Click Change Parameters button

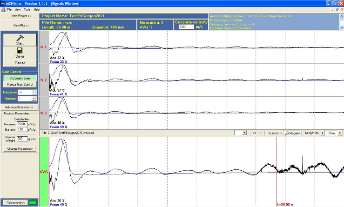tap(20, 149)
